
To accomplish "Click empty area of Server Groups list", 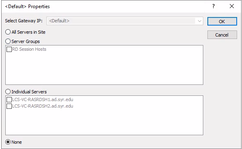I will click(x=104, y=69).
